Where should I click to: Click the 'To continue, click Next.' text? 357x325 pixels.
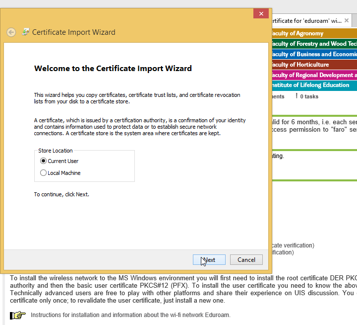[x=61, y=194]
